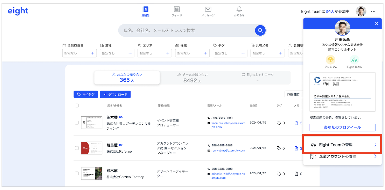The width and height of the screenshot is (385, 190).
Task: Expand the エリア filter field
Action: 154,53
